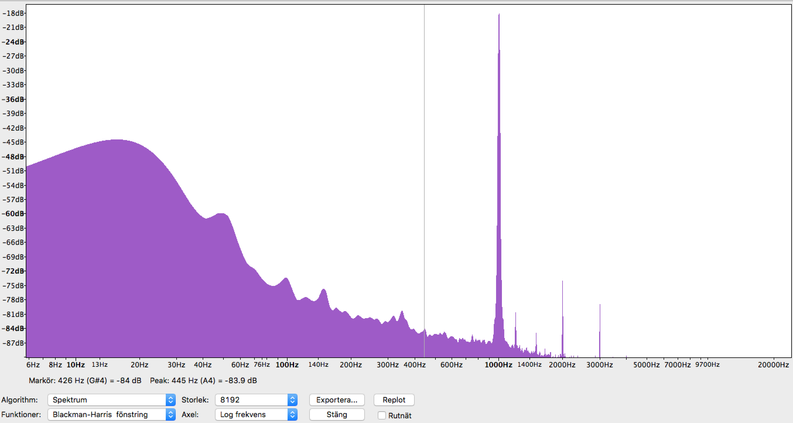The width and height of the screenshot is (793, 423).
Task: Click the 10Hz label on the frequency axis
Action: tap(76, 365)
